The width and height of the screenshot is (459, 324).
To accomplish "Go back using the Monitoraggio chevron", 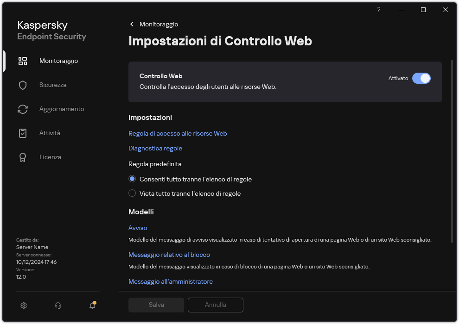I will pyautogui.click(x=132, y=24).
